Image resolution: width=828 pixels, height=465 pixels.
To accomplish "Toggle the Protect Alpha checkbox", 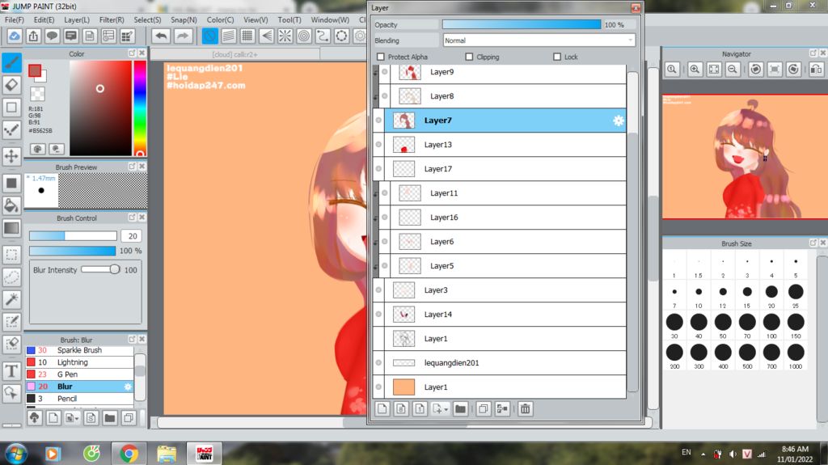I will pyautogui.click(x=381, y=57).
